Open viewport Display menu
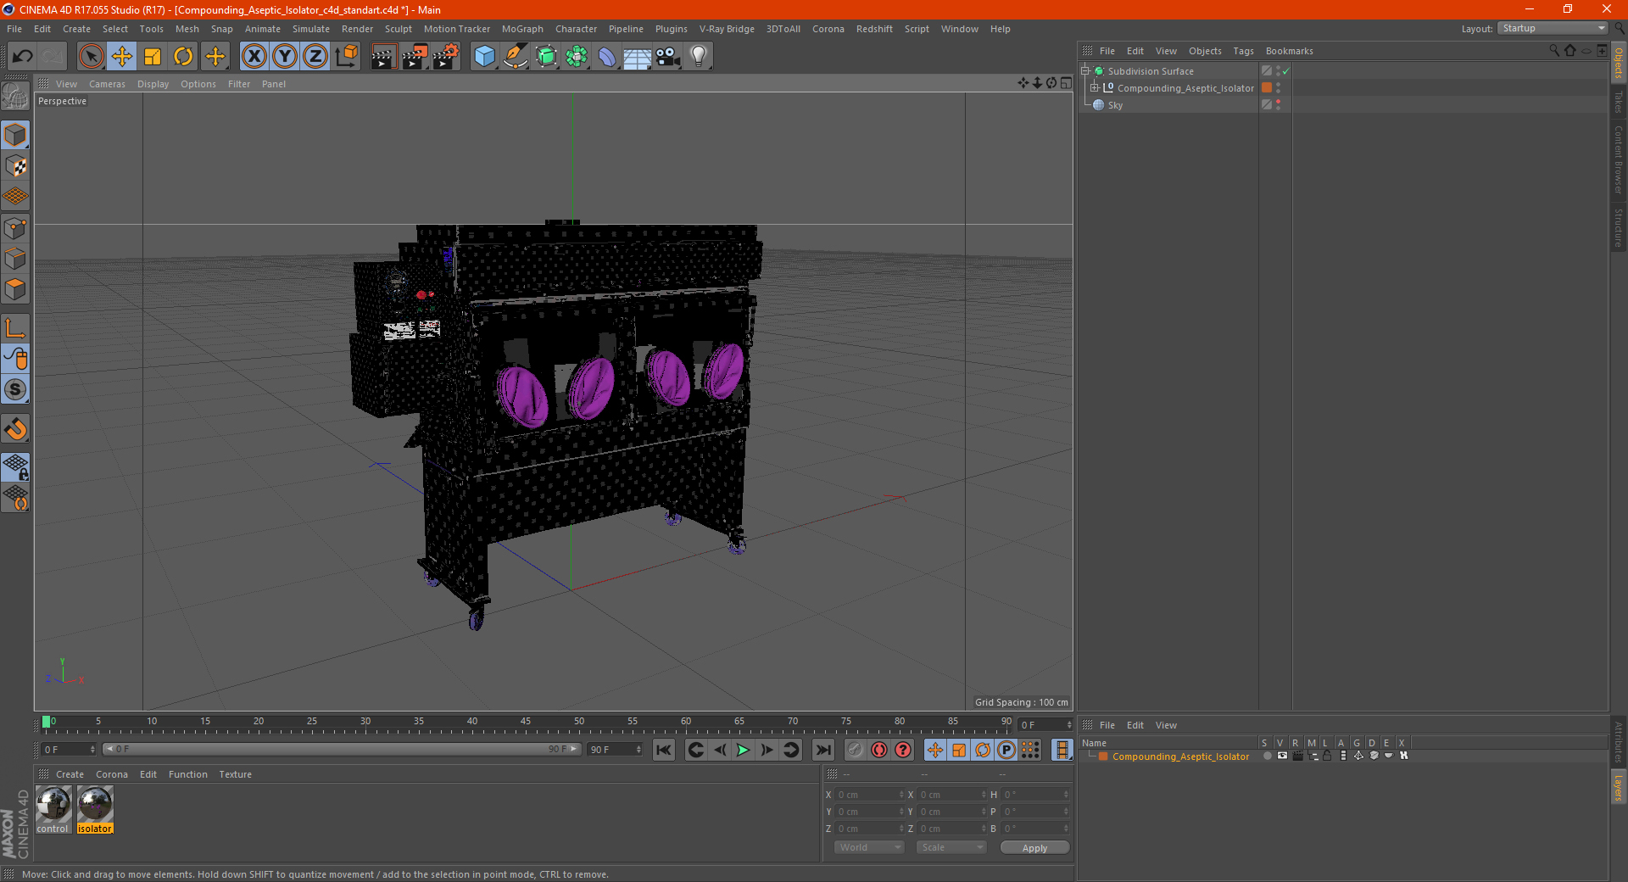 pyautogui.click(x=153, y=84)
